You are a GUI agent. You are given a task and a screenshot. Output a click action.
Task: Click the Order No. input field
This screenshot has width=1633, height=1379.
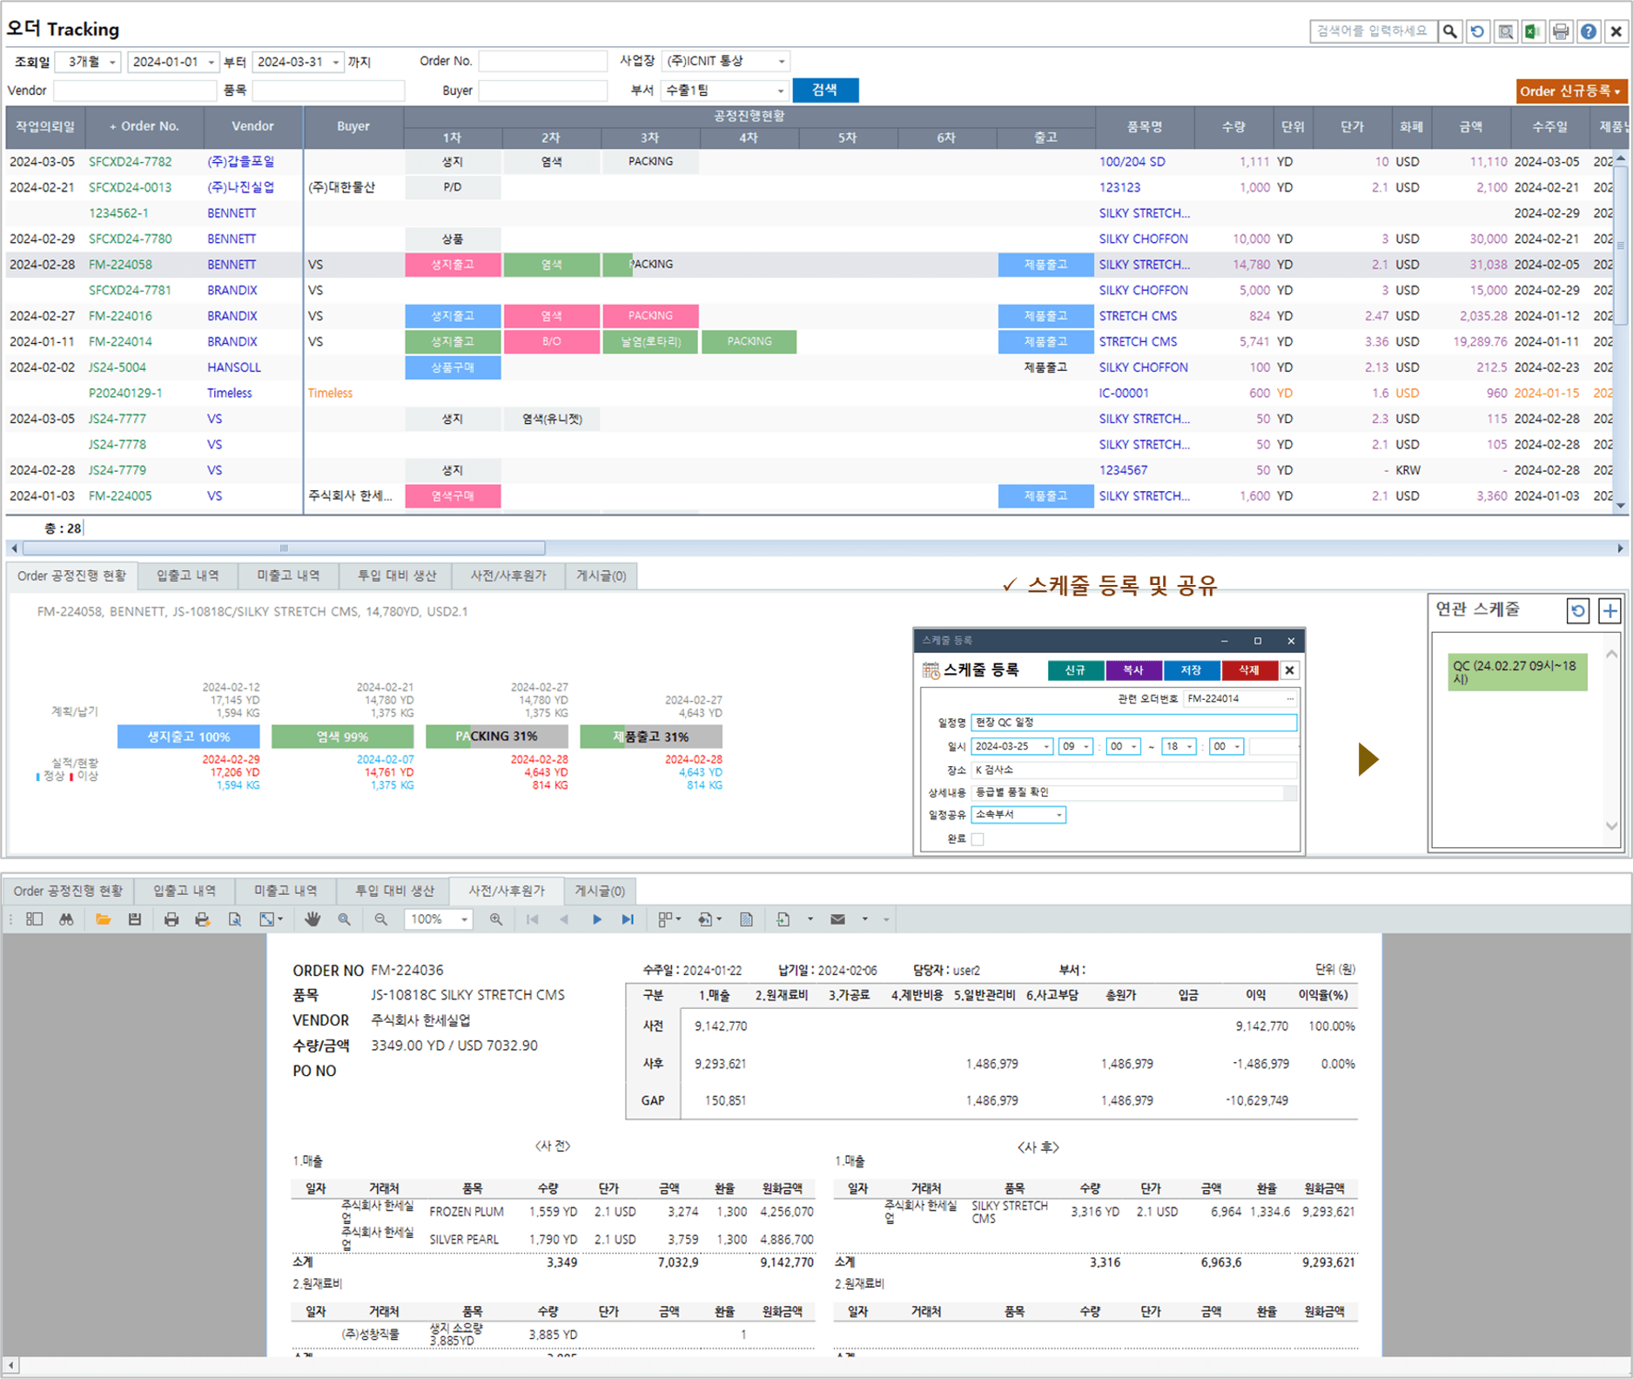(x=542, y=62)
